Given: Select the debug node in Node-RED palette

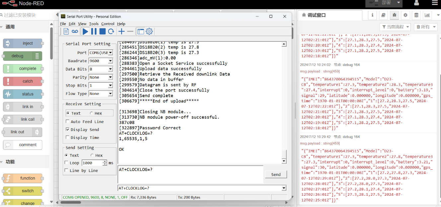Looking at the screenshot, I should point(23,56).
